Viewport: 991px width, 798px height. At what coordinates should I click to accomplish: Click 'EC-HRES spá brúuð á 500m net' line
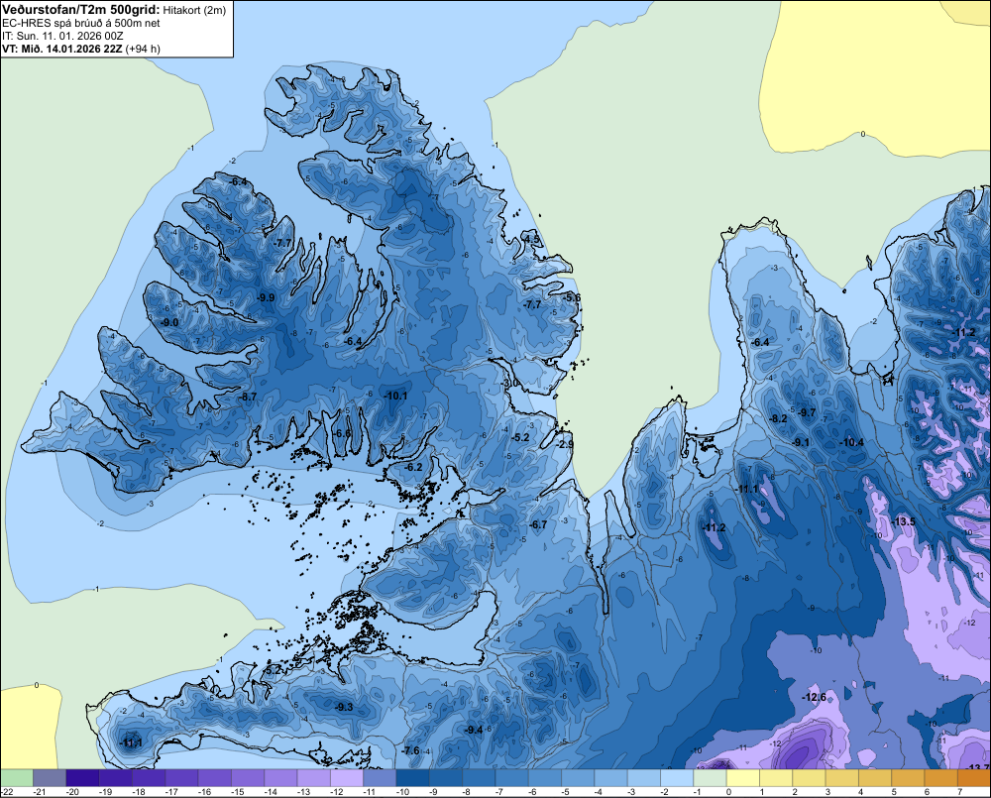click(81, 23)
